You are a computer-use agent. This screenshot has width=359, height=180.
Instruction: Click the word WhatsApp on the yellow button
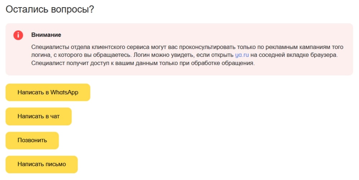(64, 93)
